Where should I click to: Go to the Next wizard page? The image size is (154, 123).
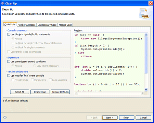pos(110,118)
